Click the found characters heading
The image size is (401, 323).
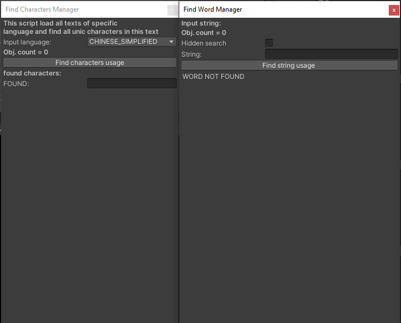tap(32, 73)
